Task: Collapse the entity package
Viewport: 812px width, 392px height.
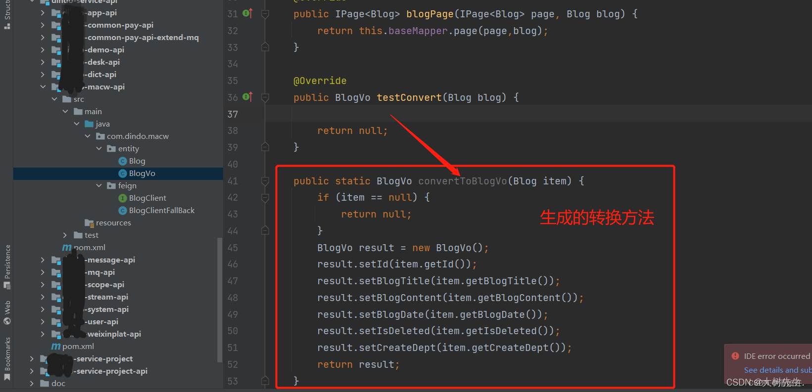Action: point(99,149)
